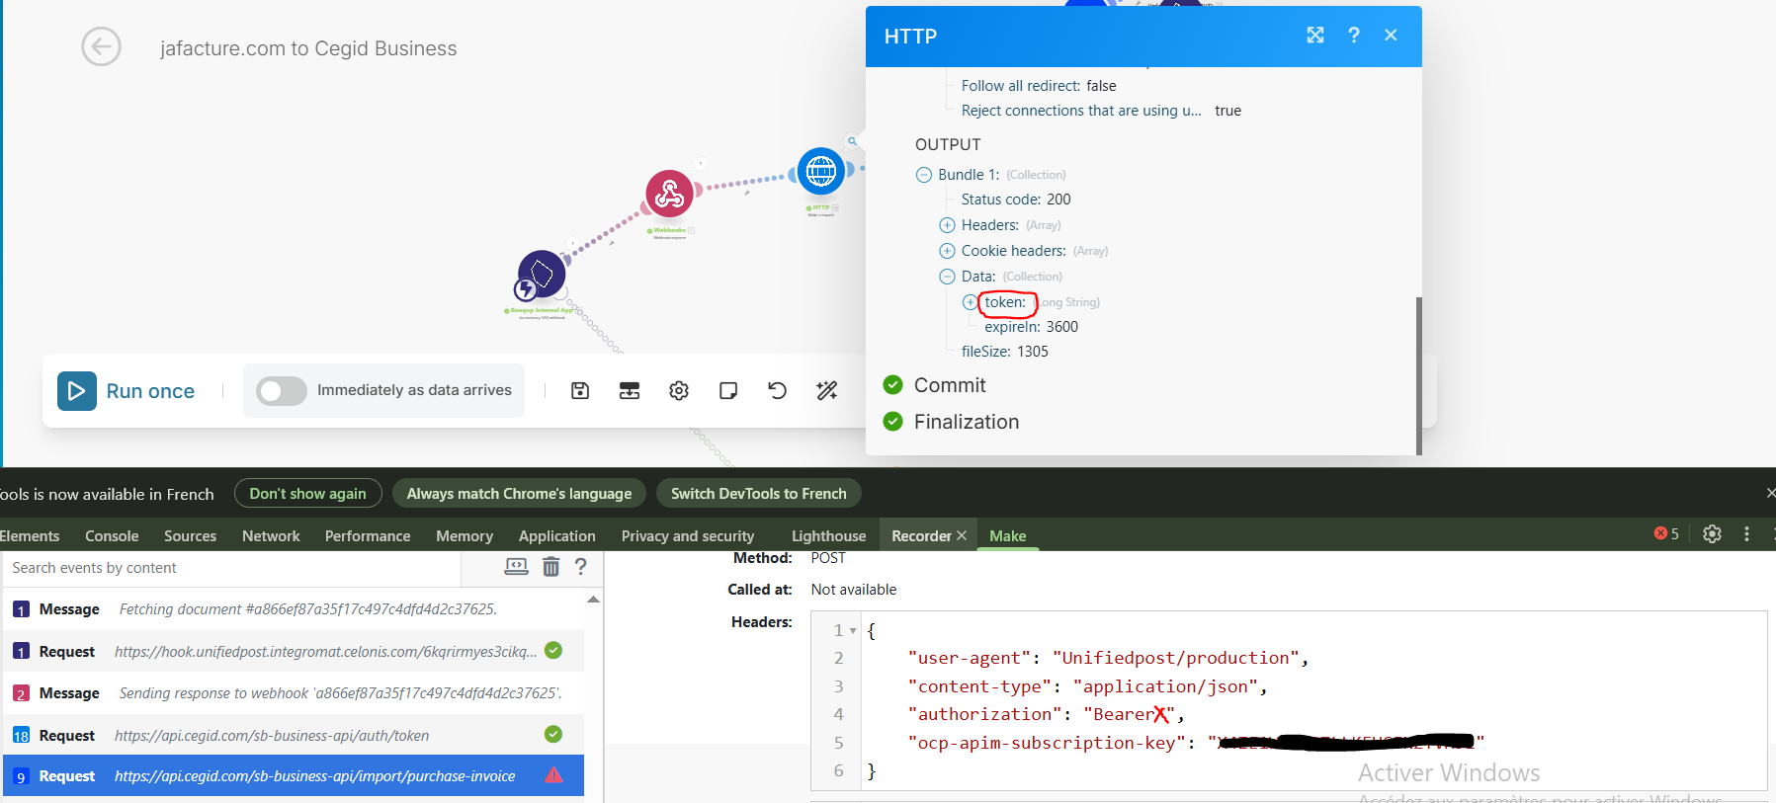
Task: Open the Application tab
Action: 557,536
